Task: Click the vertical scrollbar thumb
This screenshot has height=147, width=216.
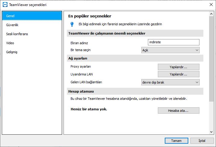Action: coord(211,59)
